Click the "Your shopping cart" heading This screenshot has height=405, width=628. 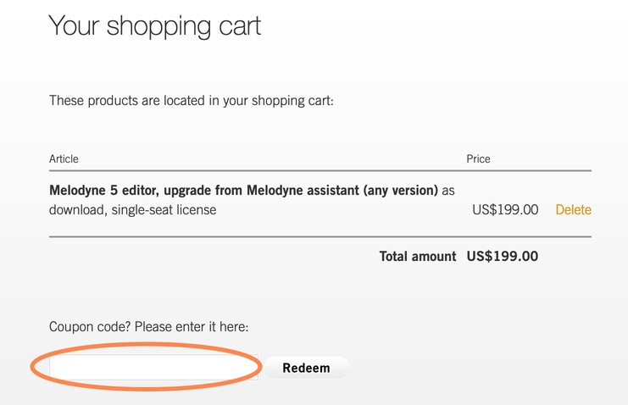tap(155, 25)
